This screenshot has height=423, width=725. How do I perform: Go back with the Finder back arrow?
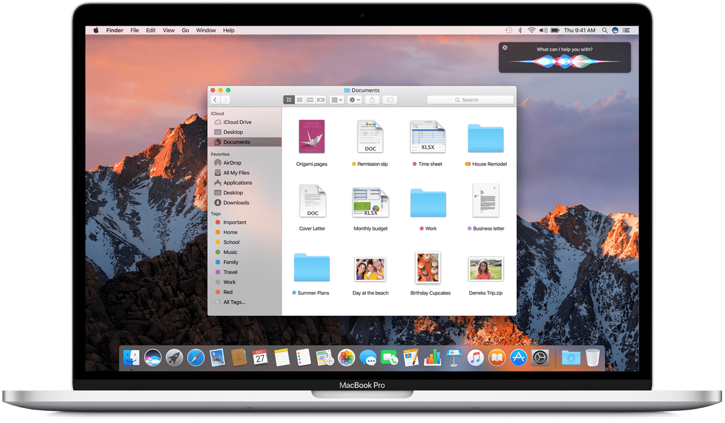coord(215,100)
